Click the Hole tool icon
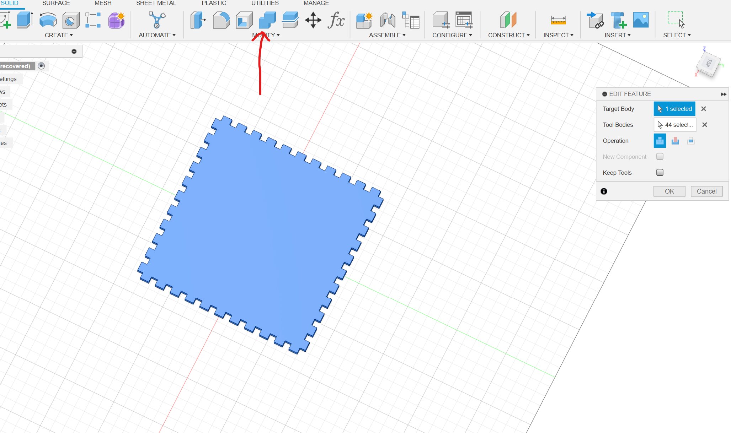Viewport: 731px width, 433px height. pyautogui.click(x=71, y=21)
